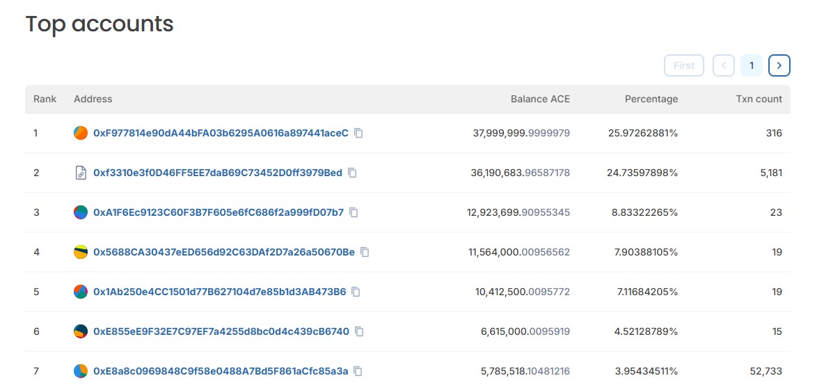Click orange identicon of rank 1 account
The width and height of the screenshot is (817, 385).
tap(80, 134)
